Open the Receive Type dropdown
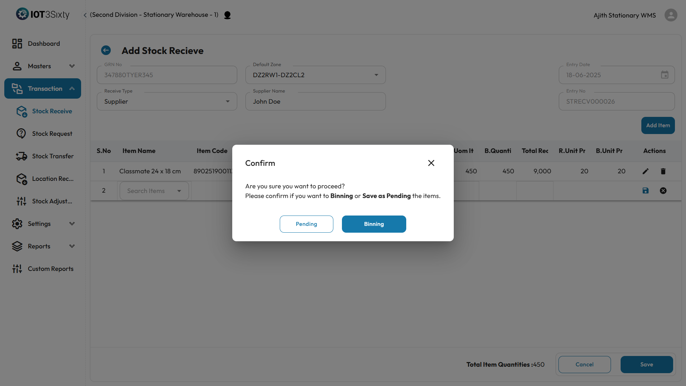686x386 pixels. coord(227,102)
